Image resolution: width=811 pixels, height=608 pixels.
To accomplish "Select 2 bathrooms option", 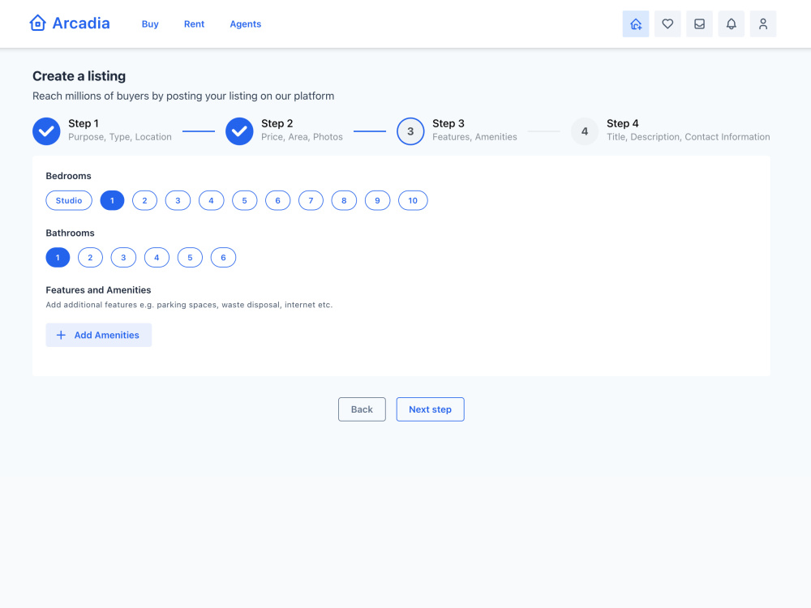I will tap(90, 258).
